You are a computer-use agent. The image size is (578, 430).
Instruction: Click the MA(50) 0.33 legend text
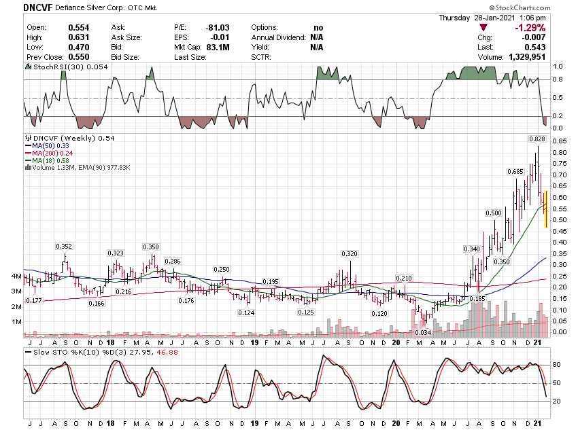coord(50,146)
